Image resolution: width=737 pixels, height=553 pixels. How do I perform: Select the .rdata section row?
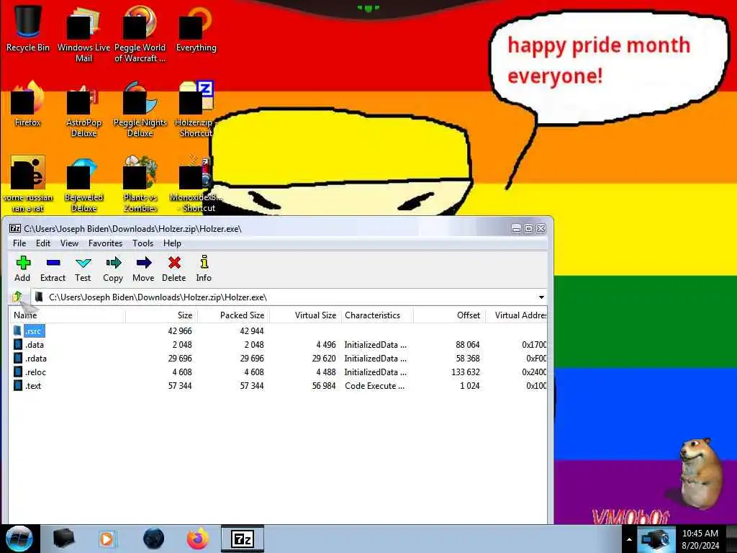coord(278,359)
